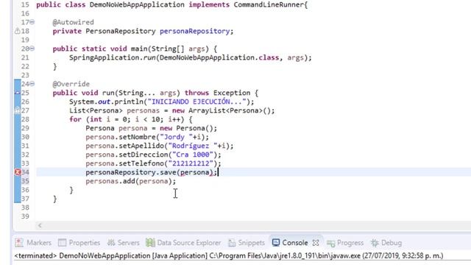Viewport: 471px width, 265px height.
Task: Open the Properties tab
Action: click(79, 243)
